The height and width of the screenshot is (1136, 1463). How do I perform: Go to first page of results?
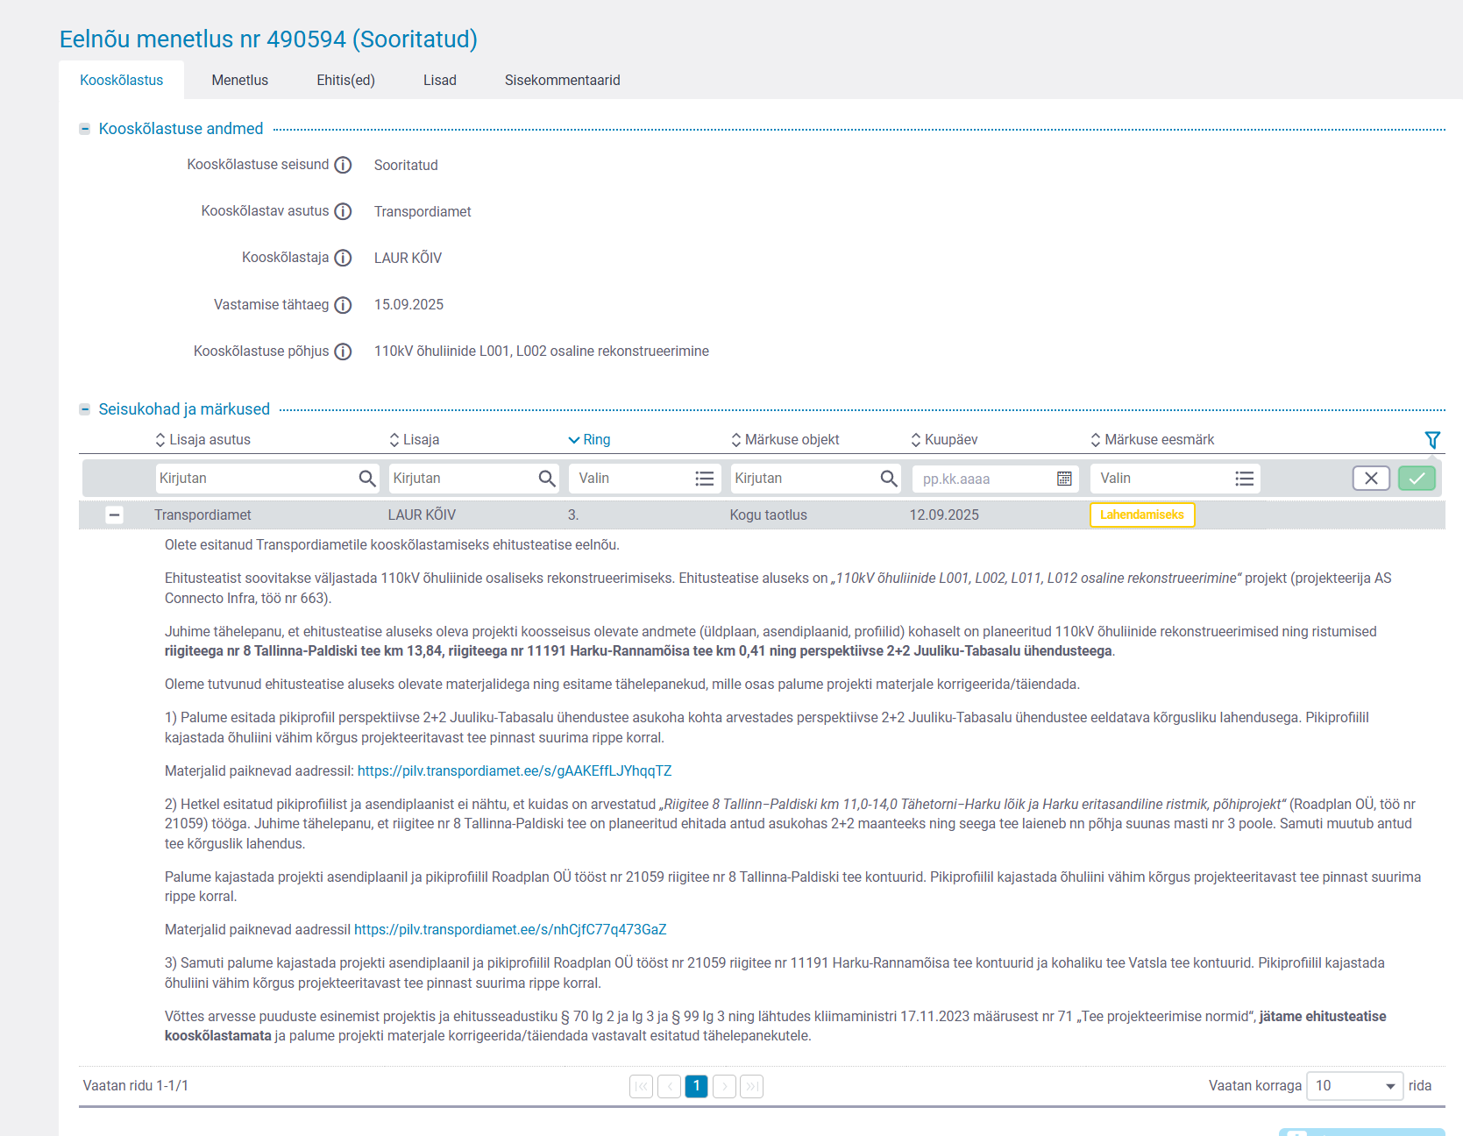coord(641,1087)
